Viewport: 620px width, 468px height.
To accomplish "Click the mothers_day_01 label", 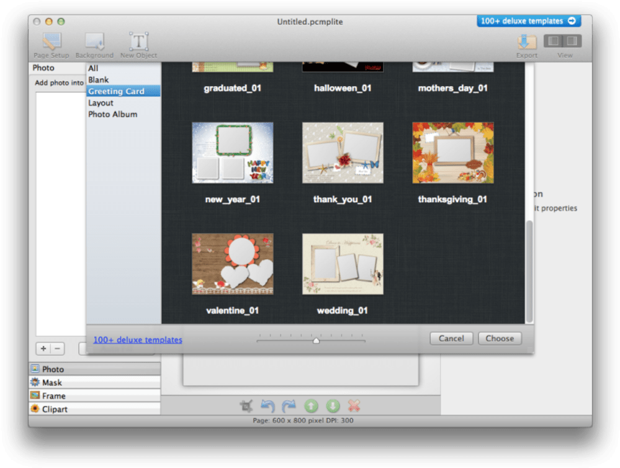I will click(x=453, y=88).
